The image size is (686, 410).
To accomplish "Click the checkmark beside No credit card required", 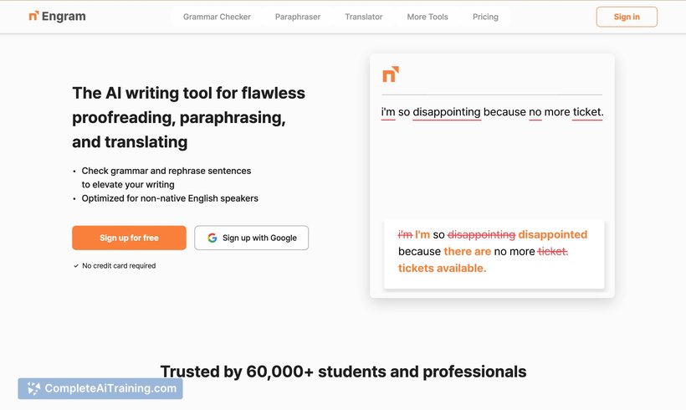I will tap(76, 265).
